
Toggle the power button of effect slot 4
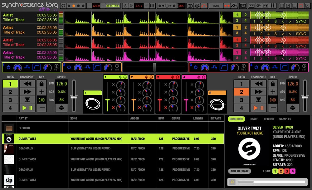pos(256,67)
